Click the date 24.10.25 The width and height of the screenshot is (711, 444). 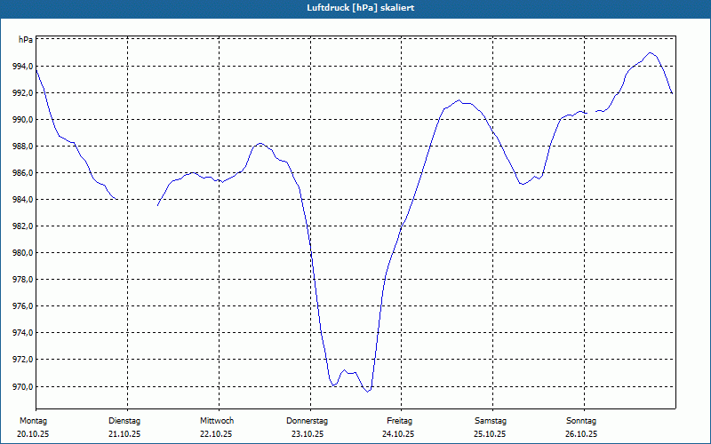[x=398, y=434]
